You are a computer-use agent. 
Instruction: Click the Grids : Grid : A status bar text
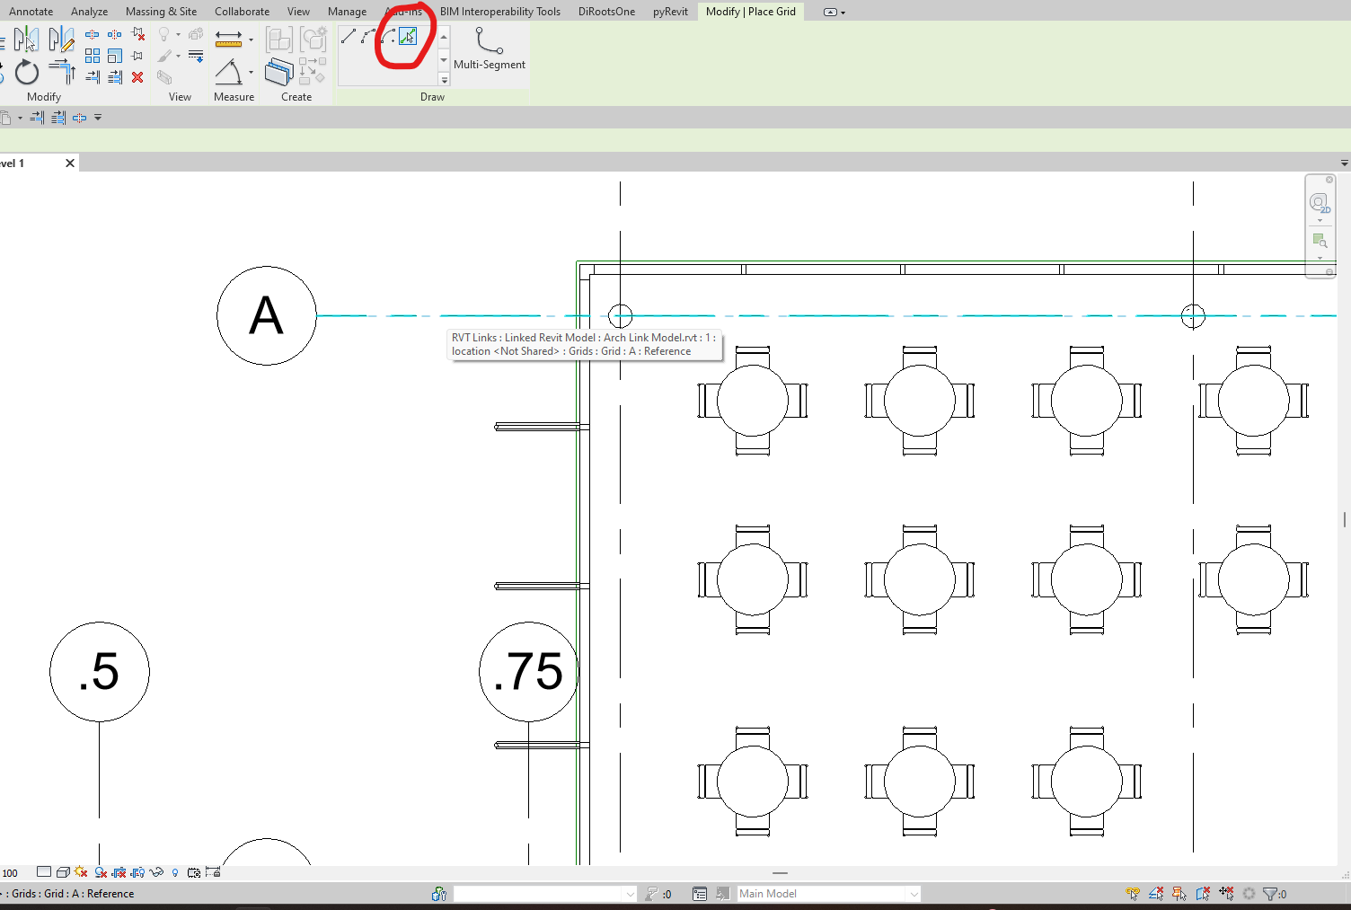(x=67, y=893)
